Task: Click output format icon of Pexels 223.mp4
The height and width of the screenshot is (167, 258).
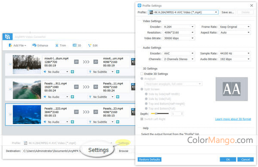Action: point(133,111)
